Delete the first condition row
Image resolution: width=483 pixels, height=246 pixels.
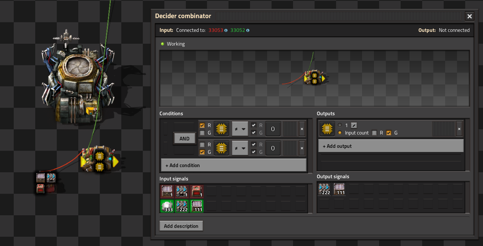coord(302,129)
